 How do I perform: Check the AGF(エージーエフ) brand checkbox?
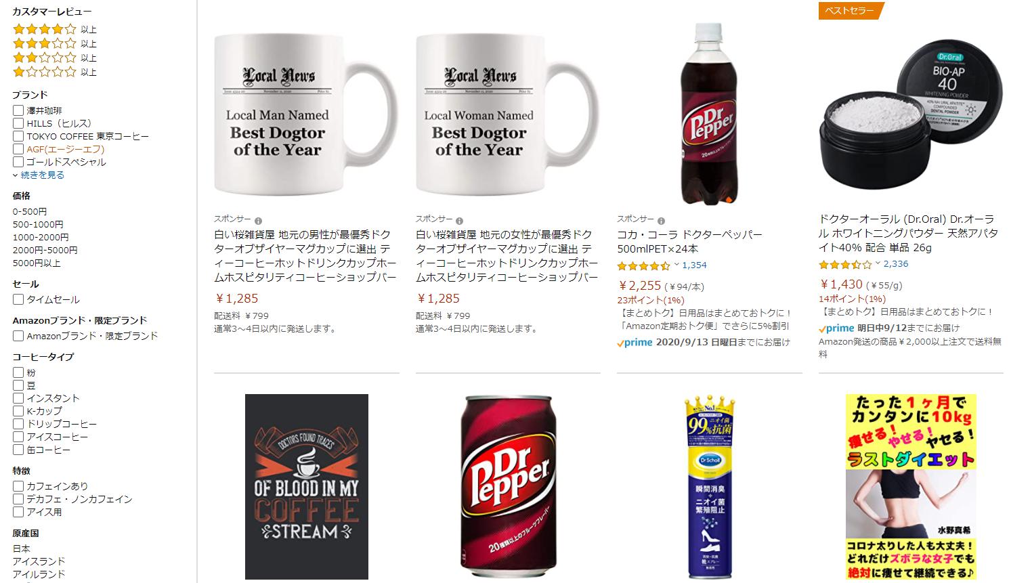click(18, 149)
